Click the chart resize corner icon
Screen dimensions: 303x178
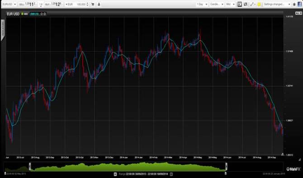click(300, 159)
